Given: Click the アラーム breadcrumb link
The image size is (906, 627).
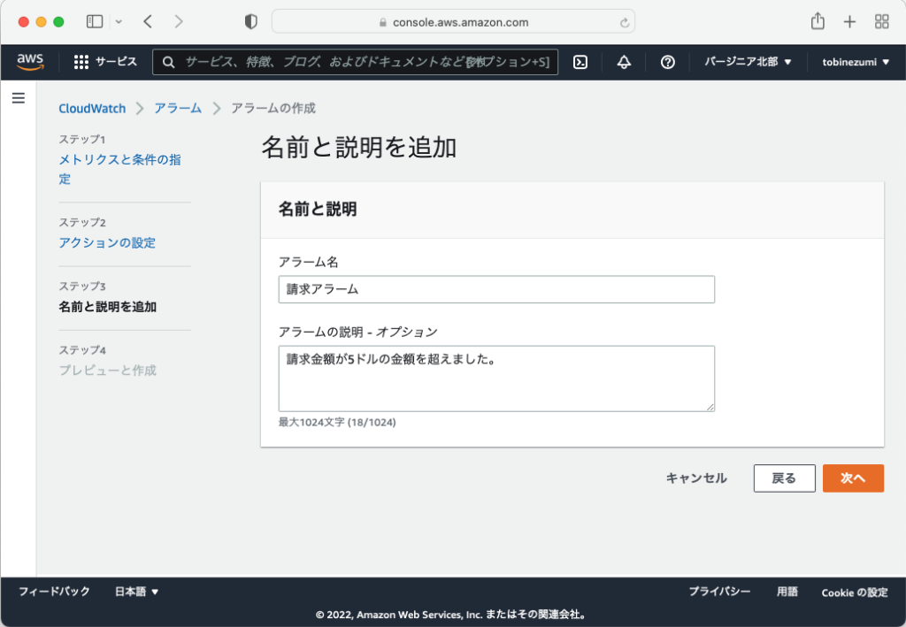Looking at the screenshot, I should click(x=178, y=109).
